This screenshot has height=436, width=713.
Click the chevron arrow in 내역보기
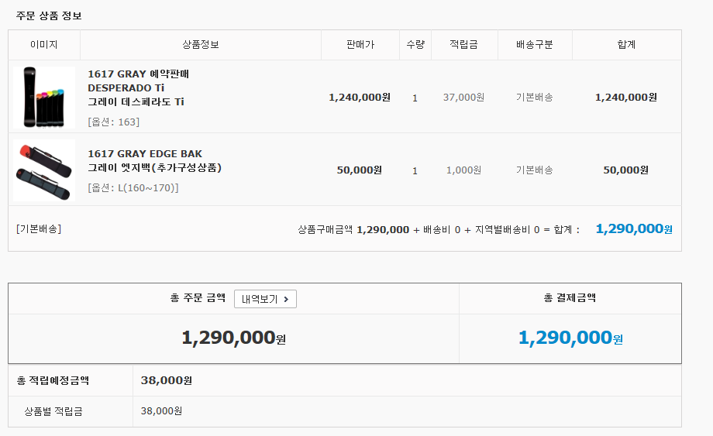(286, 299)
